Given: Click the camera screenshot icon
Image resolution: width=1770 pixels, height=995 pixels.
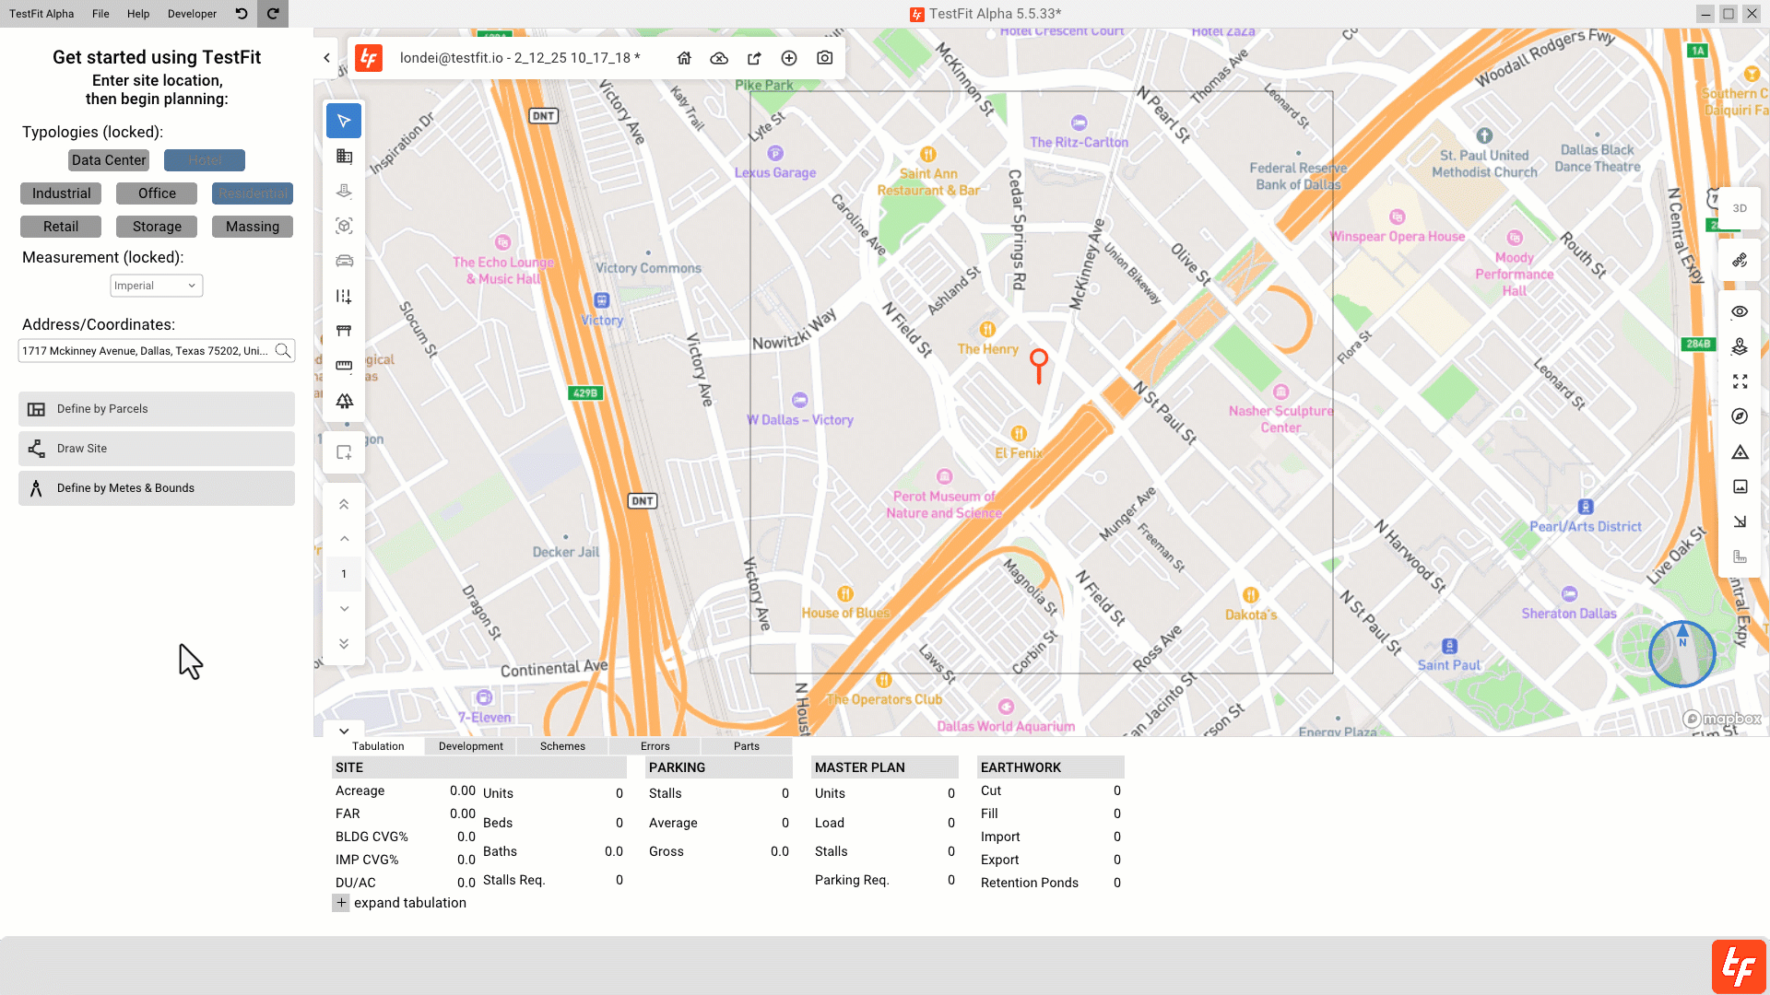Looking at the screenshot, I should tap(825, 58).
